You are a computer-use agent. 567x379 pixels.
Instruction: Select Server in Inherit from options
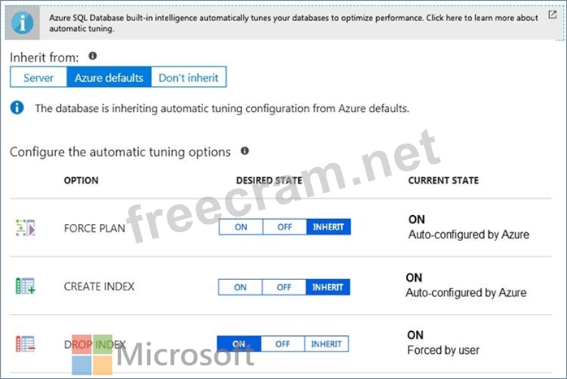38,78
